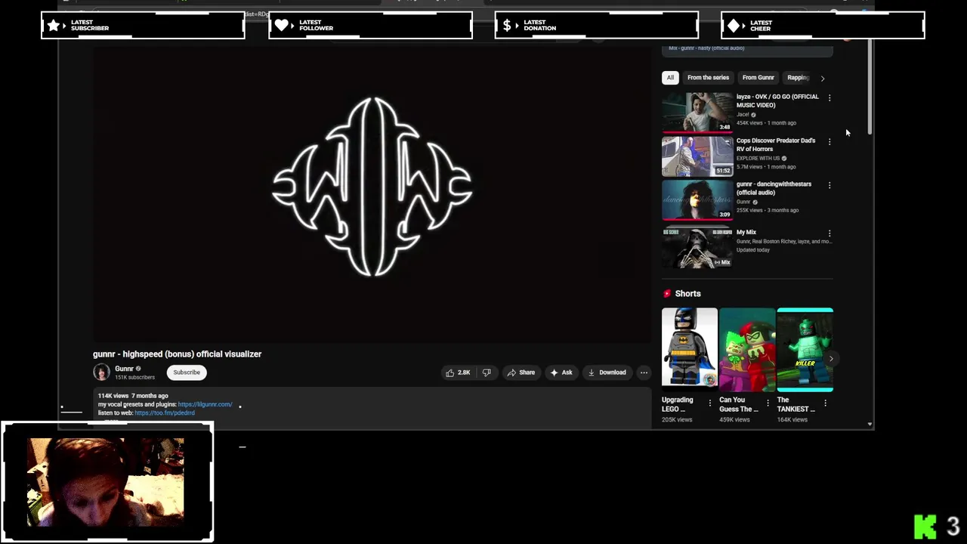The width and height of the screenshot is (967, 544).
Task: Open options menu for My Mix
Action: tap(830, 233)
